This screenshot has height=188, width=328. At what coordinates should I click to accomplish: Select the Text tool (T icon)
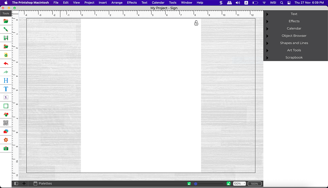tap(6, 89)
